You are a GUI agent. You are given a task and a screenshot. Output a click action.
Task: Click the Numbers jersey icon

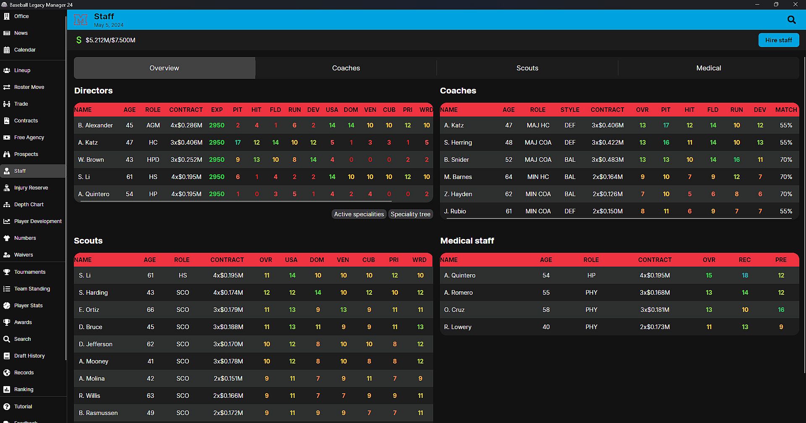click(7, 238)
